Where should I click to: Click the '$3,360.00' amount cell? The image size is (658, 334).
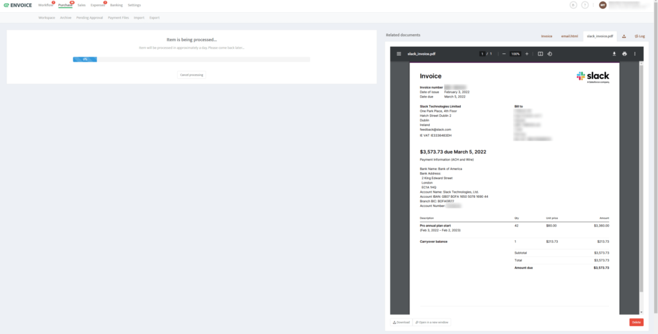click(601, 225)
